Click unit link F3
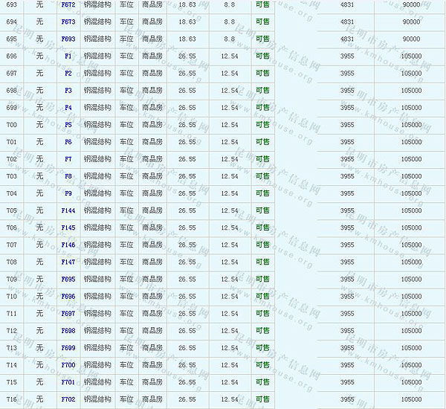The width and height of the screenshot is (446, 409). [x=68, y=90]
